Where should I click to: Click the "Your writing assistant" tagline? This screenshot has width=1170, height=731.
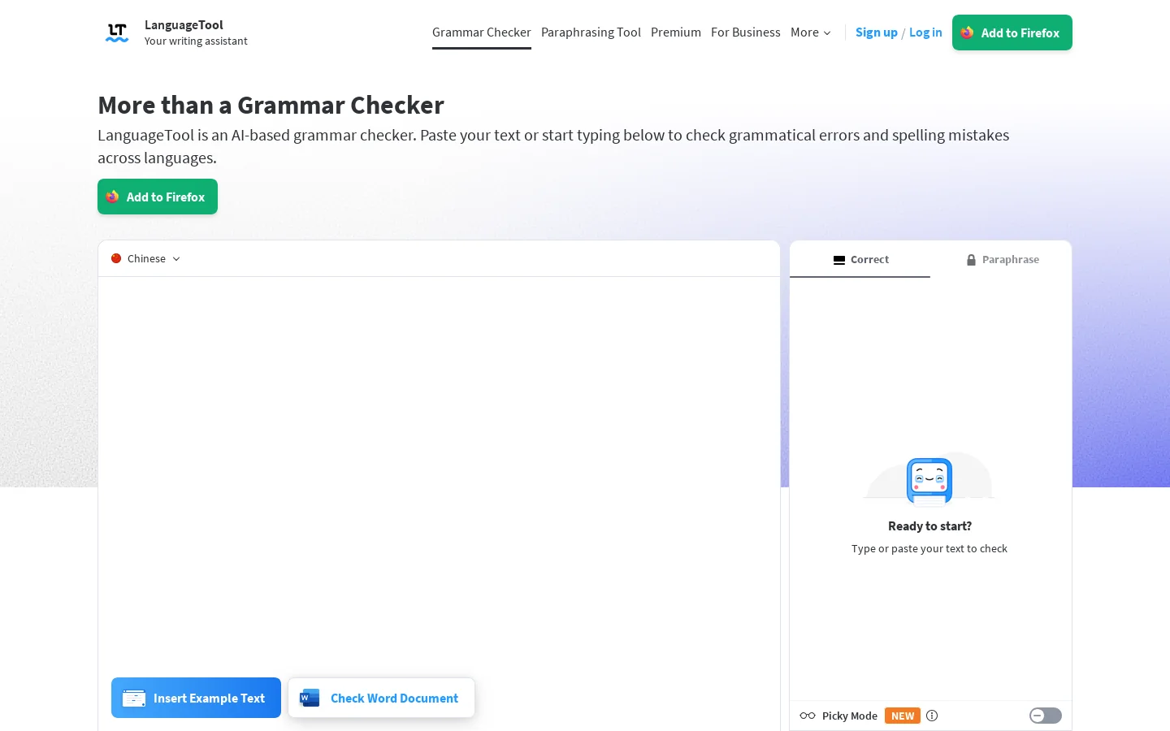196,41
